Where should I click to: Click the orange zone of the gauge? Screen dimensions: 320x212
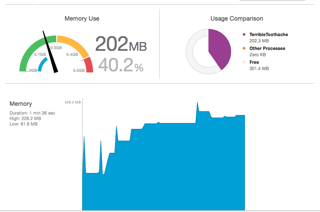(x=73, y=45)
